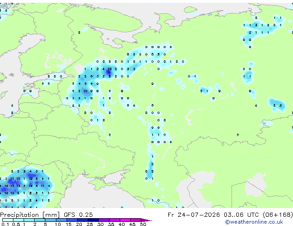The height and width of the screenshot is (226, 293).
Task: Pick the legend swatch between 25 and 30
Action: click(x=93, y=220)
